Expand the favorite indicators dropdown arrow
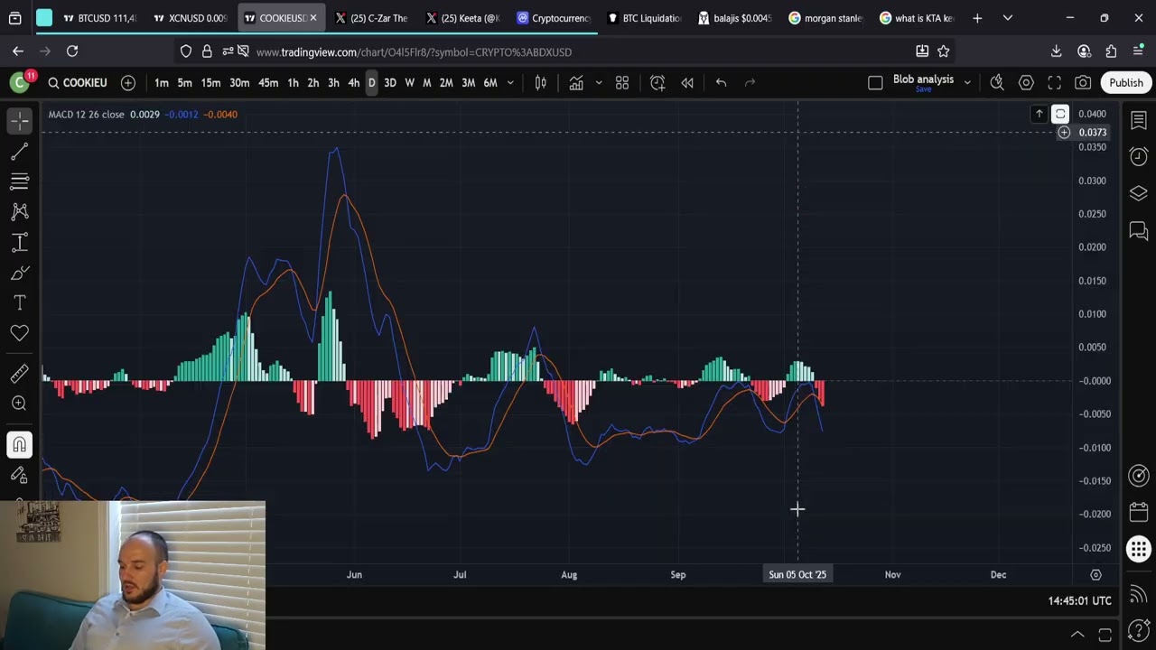Image resolution: width=1156 pixels, height=650 pixels. pyautogui.click(x=598, y=83)
